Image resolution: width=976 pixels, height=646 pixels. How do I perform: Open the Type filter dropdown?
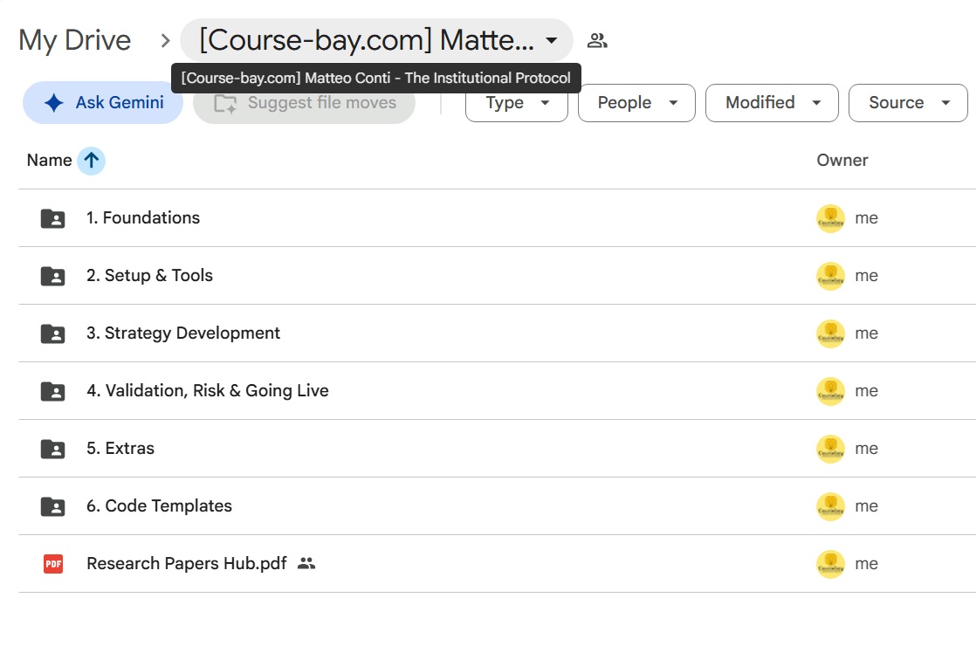point(517,103)
